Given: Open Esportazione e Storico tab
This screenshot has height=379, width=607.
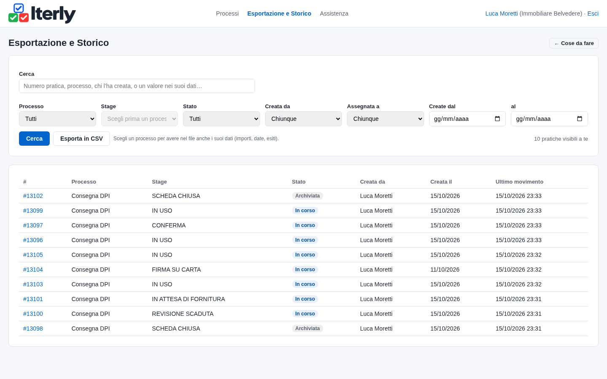Looking at the screenshot, I should pyautogui.click(x=279, y=13).
